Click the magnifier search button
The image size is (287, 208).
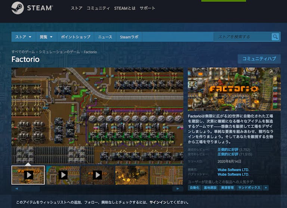275,37
